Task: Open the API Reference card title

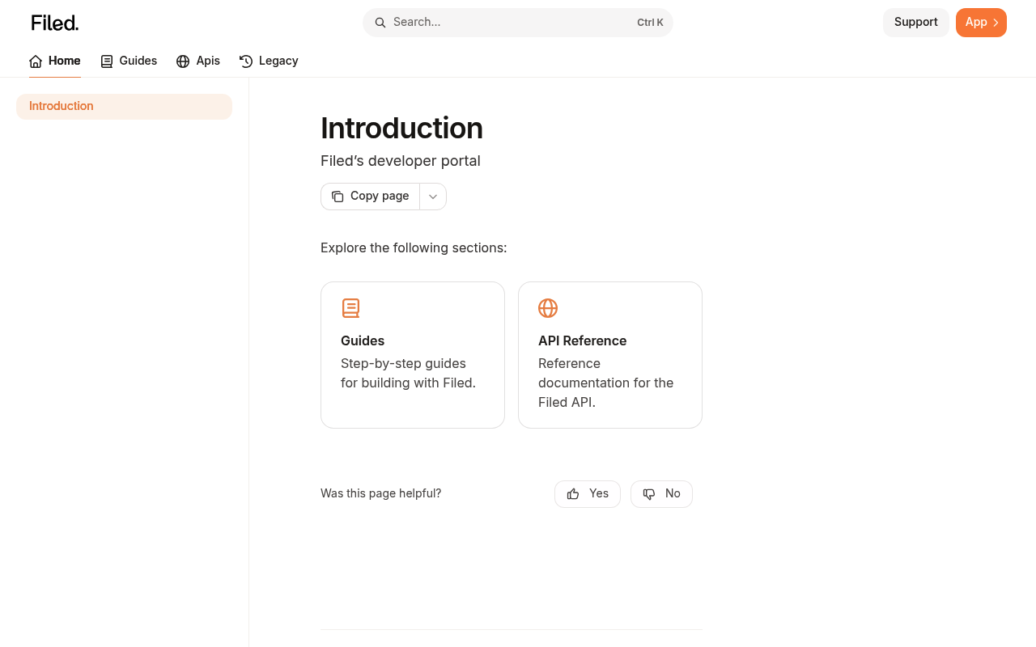Action: click(x=582, y=341)
